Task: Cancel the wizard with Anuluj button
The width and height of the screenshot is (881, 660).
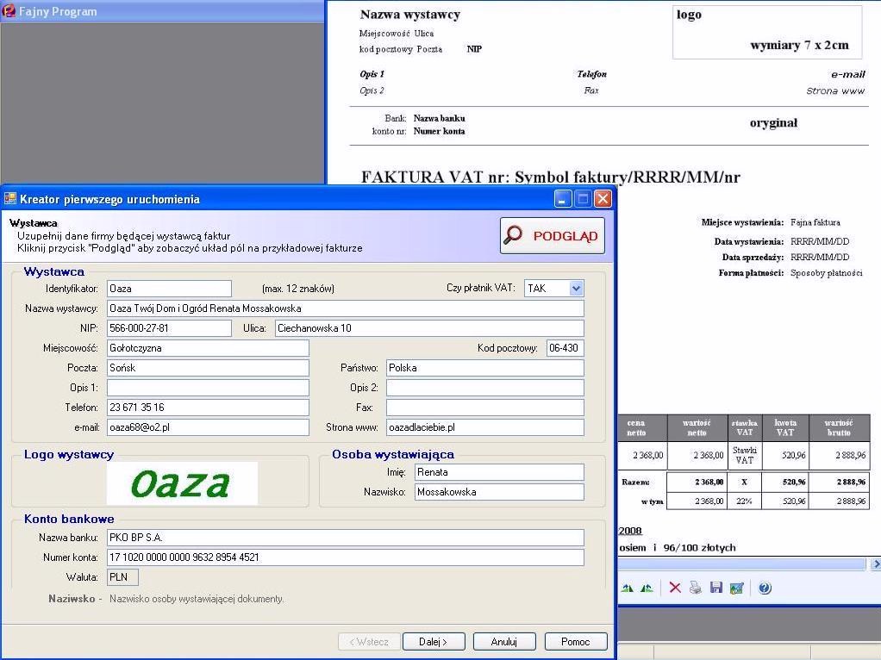Action: pyautogui.click(x=504, y=642)
